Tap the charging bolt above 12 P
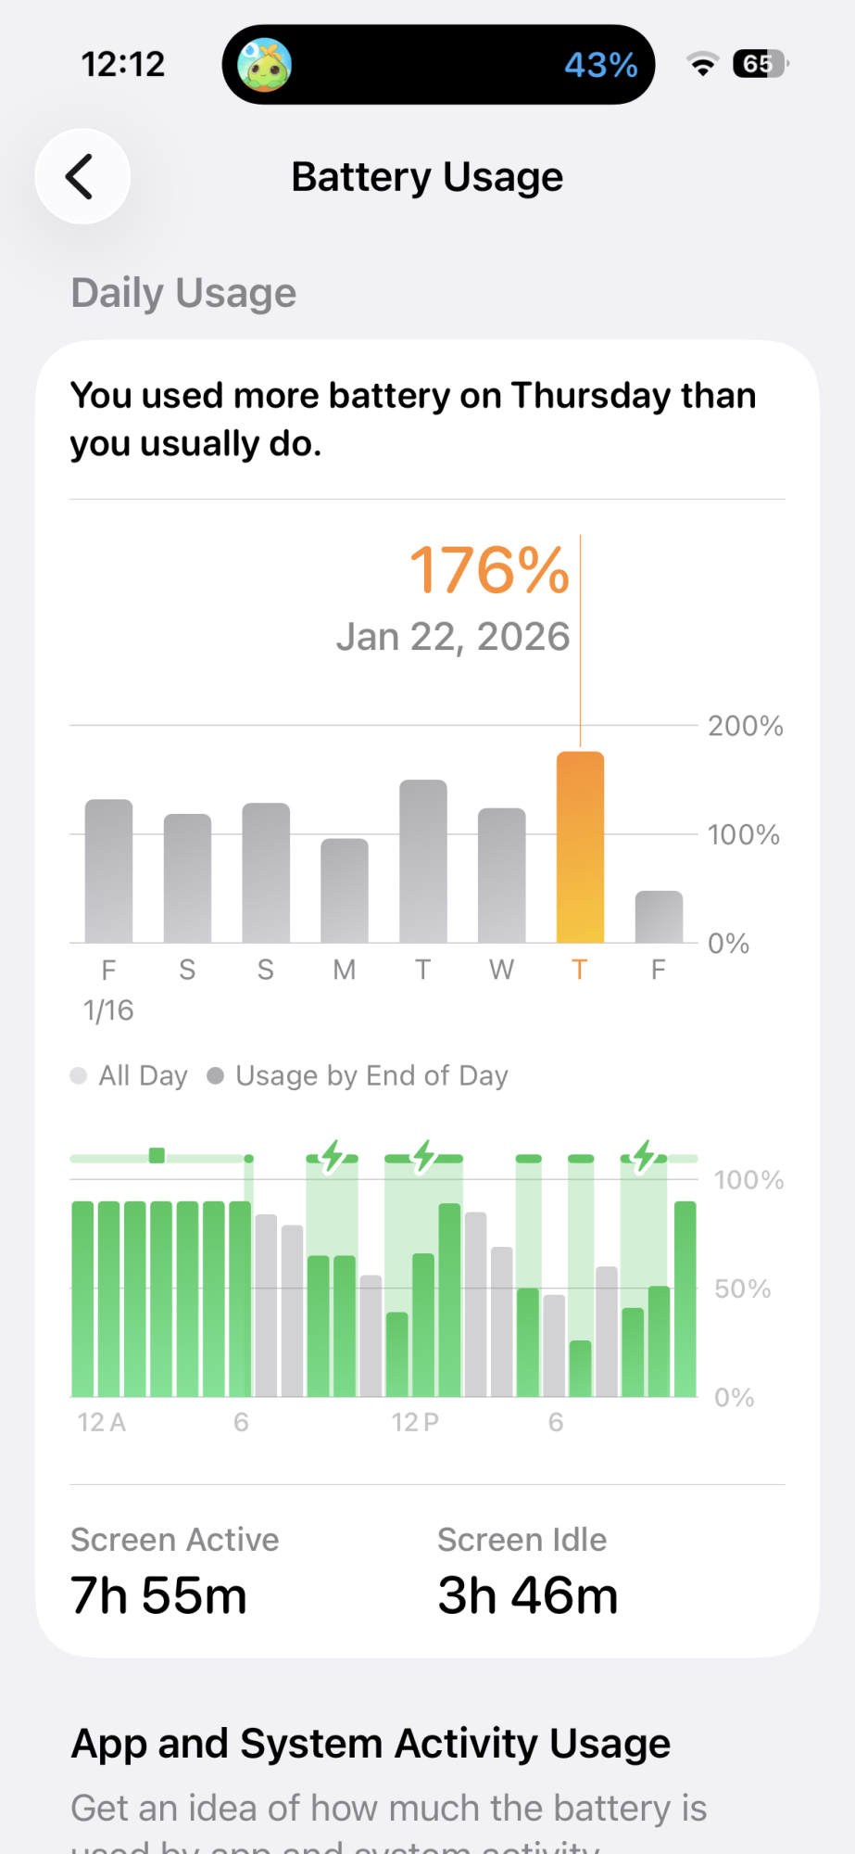Image resolution: width=855 pixels, height=1854 pixels. pyautogui.click(x=424, y=1157)
